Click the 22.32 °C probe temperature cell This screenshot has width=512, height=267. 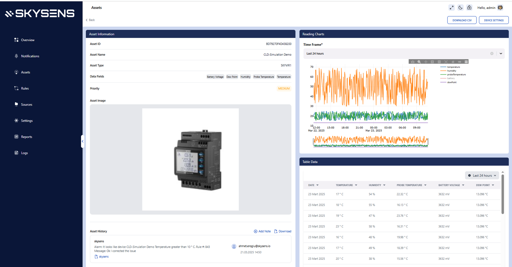click(x=402, y=194)
